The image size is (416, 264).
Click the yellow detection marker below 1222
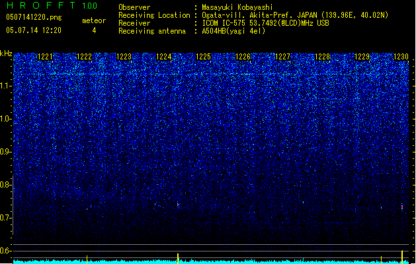coord(87,259)
